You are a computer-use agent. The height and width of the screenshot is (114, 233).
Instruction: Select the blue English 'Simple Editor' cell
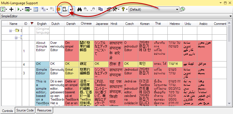click(x=42, y=73)
